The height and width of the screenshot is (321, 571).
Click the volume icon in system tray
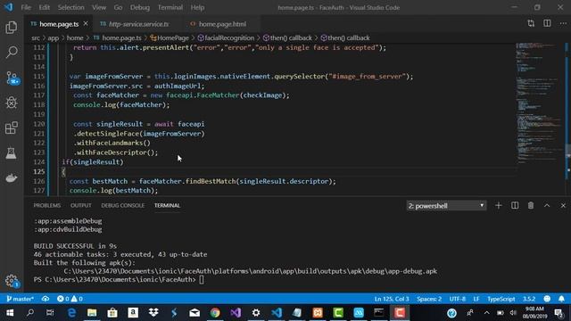513,313
